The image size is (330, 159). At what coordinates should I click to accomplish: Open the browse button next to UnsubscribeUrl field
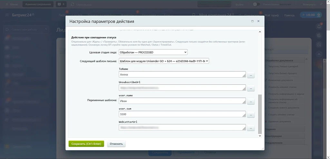point(251,88)
